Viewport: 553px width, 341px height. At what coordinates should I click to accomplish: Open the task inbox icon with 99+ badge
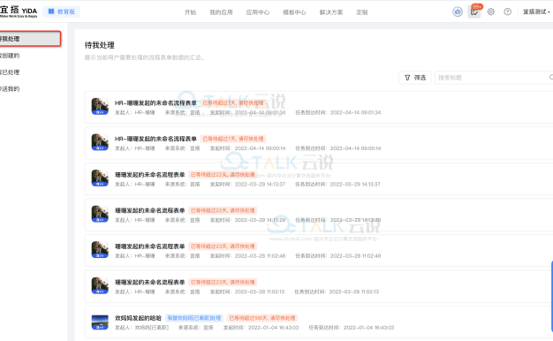474,11
